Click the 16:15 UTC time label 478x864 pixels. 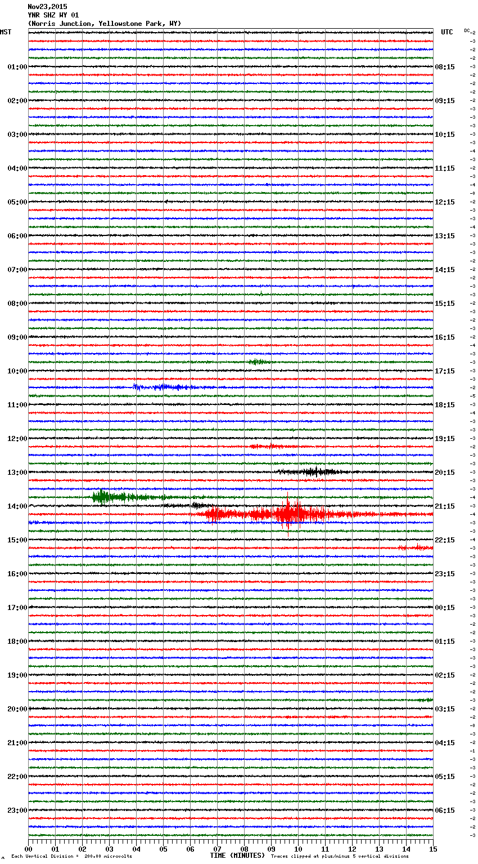pyautogui.click(x=445, y=337)
